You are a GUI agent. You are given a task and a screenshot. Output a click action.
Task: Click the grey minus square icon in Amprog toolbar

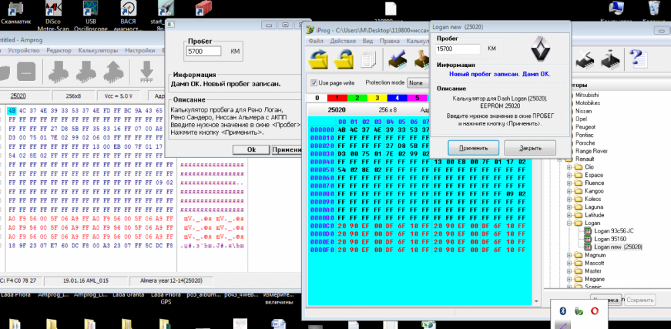point(27,72)
